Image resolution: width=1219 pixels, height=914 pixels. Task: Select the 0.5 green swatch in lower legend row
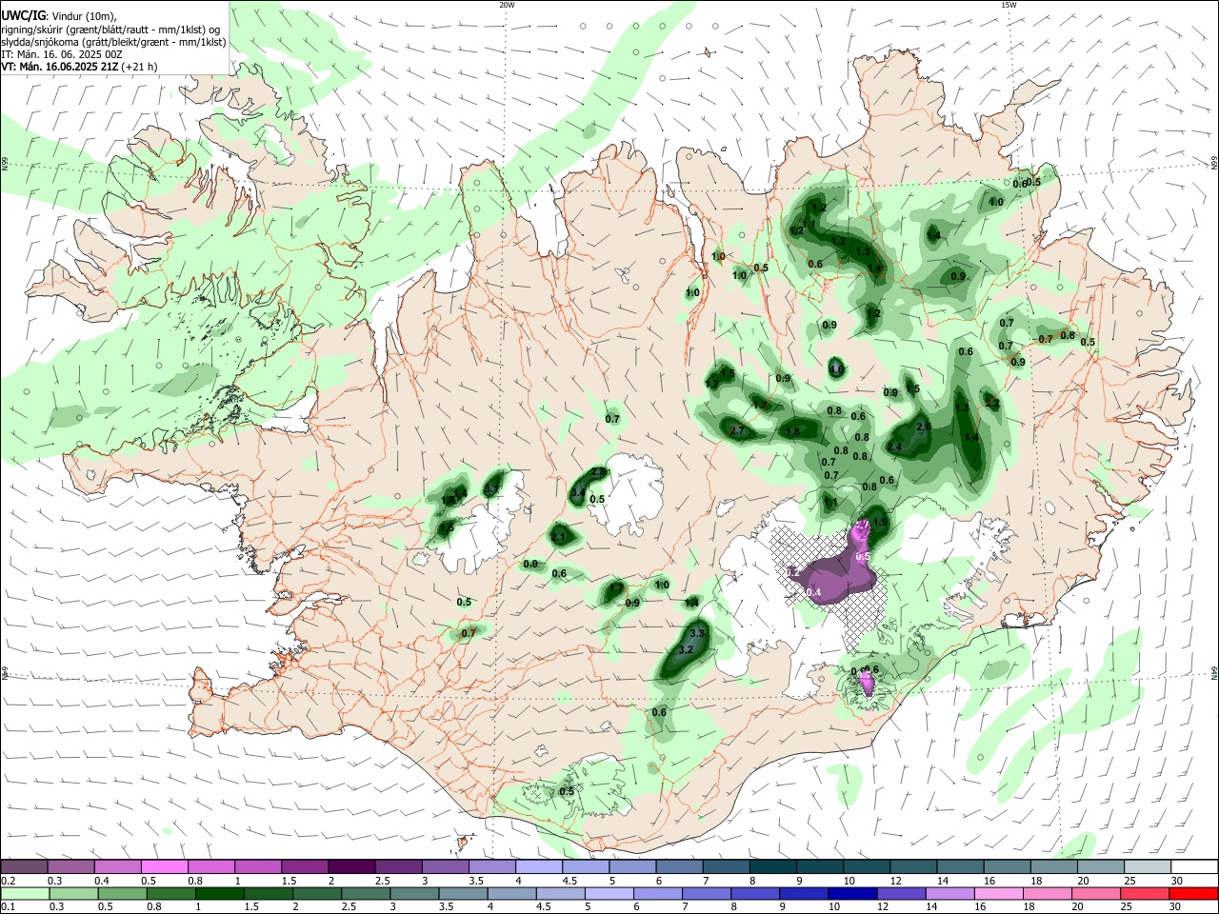point(122,894)
